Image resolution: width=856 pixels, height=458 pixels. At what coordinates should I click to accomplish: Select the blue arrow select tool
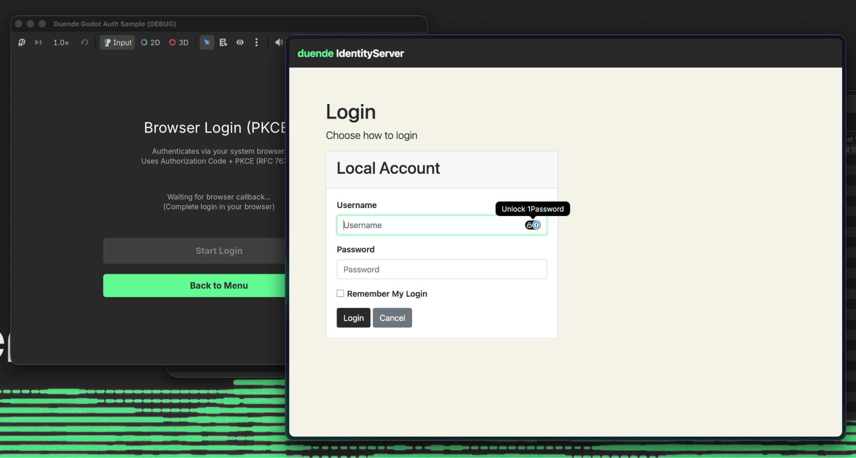[x=207, y=42]
